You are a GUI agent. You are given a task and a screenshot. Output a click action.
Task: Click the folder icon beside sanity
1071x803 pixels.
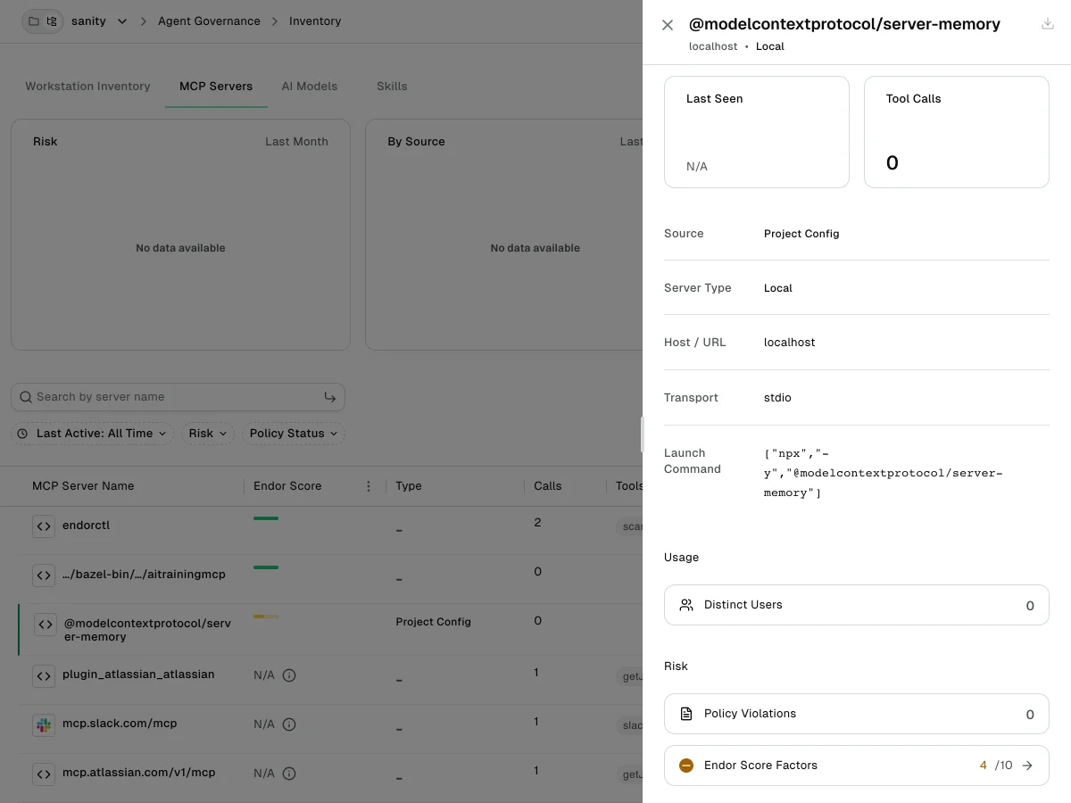tap(33, 21)
